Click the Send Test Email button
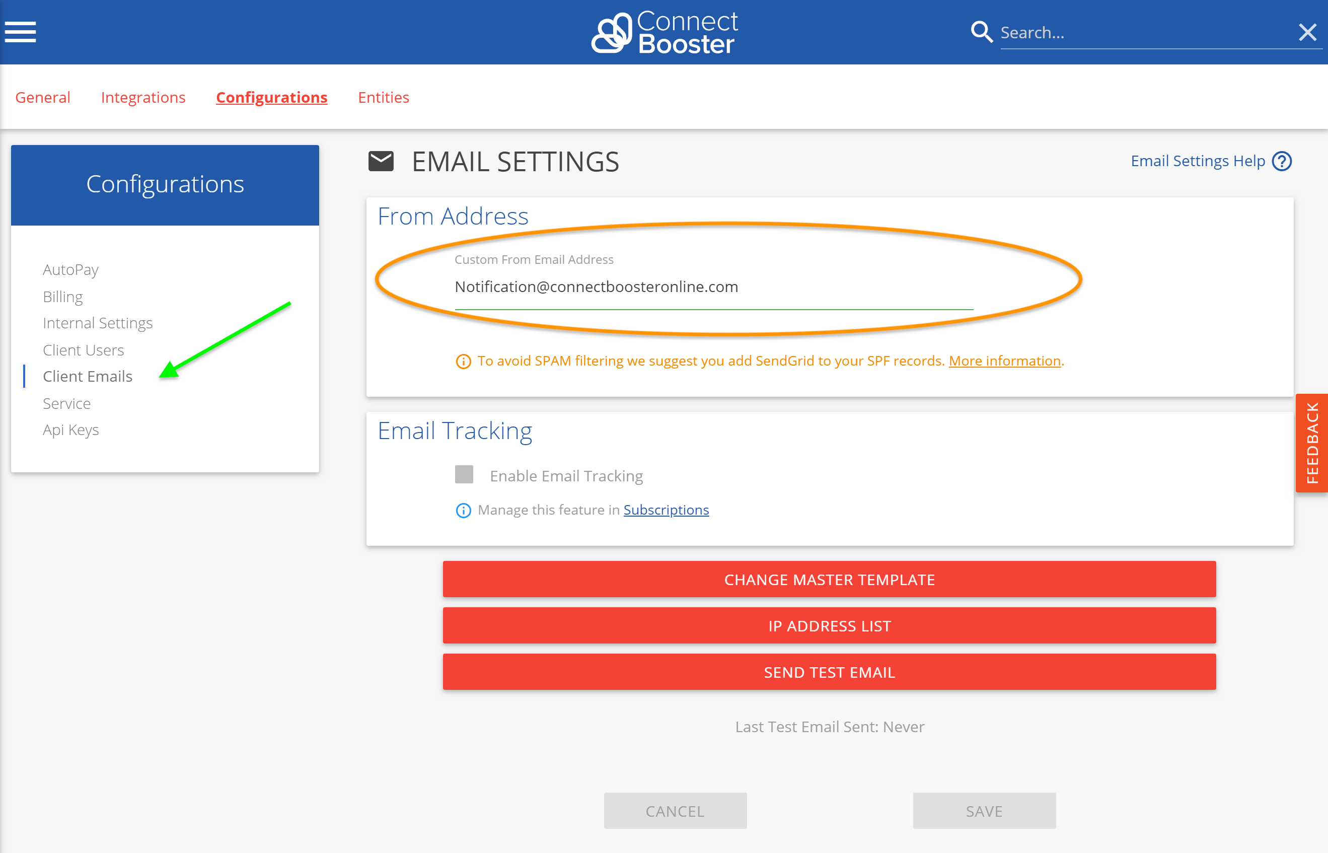1328x853 pixels. click(x=829, y=672)
